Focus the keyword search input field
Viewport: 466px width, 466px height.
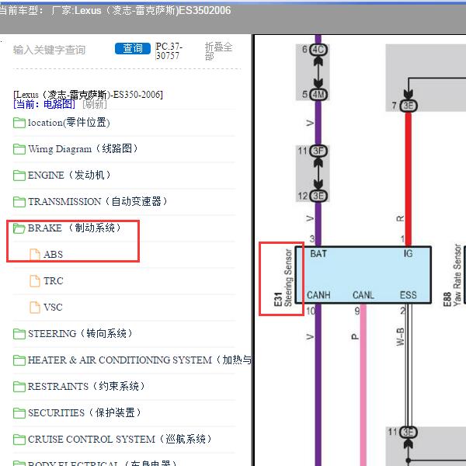point(50,50)
